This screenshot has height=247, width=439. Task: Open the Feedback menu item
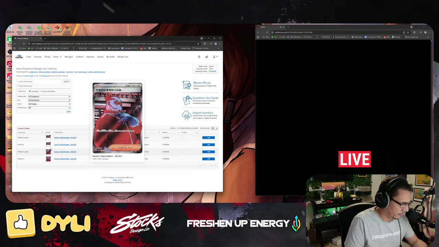[x=80, y=57]
